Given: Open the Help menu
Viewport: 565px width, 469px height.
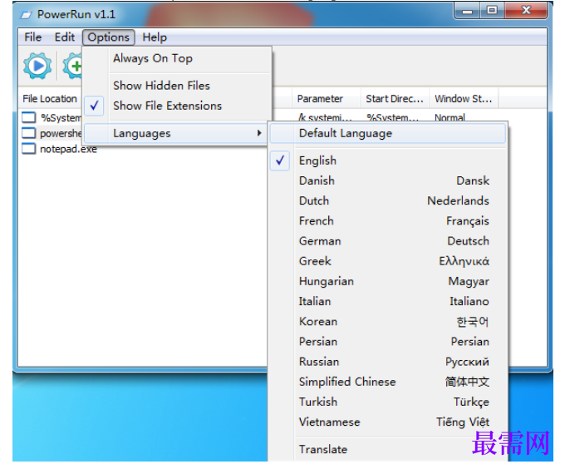Looking at the screenshot, I should coord(155,37).
